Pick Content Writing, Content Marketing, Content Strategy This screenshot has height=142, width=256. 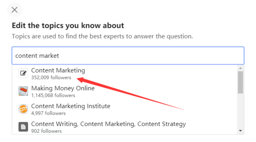pyautogui.click(x=125, y=126)
